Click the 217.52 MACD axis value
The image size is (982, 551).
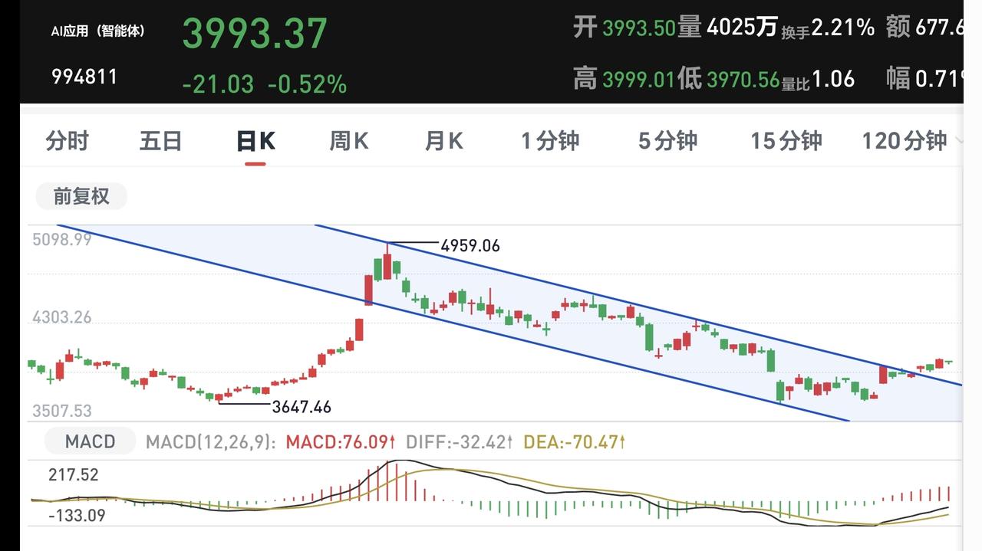coord(74,475)
